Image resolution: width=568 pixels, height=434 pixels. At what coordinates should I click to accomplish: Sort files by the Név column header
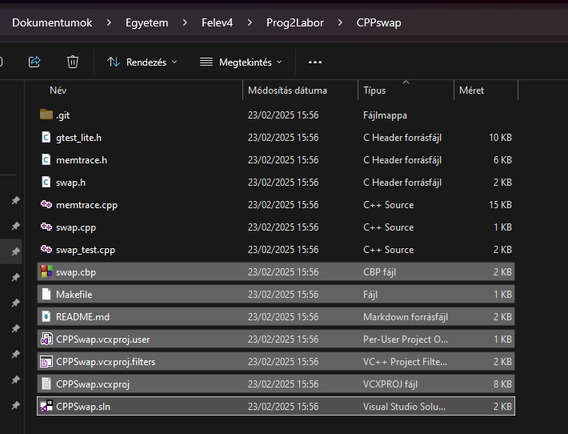(x=58, y=90)
